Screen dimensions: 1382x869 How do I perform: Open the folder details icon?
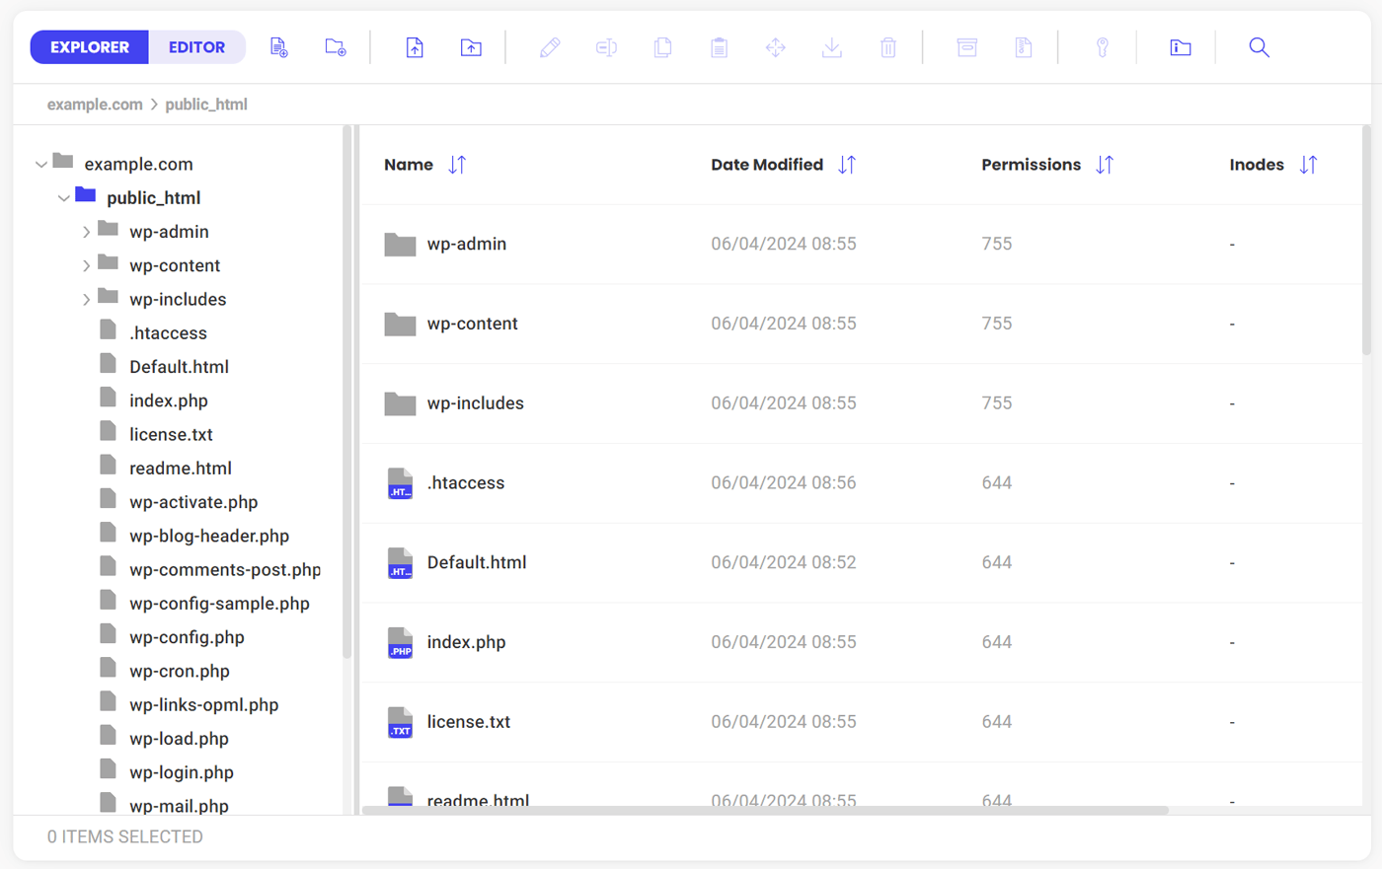[x=1180, y=46]
